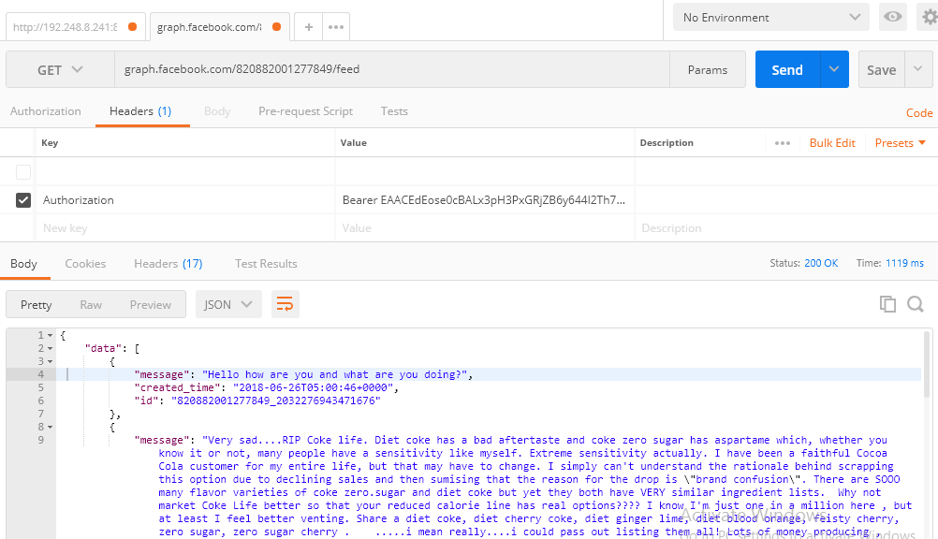
Task: Select the response Body tab
Action: click(24, 264)
